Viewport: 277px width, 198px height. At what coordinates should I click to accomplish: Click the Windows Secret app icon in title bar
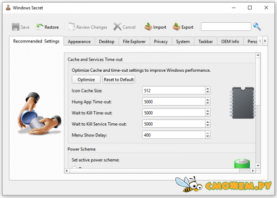tap(8, 8)
